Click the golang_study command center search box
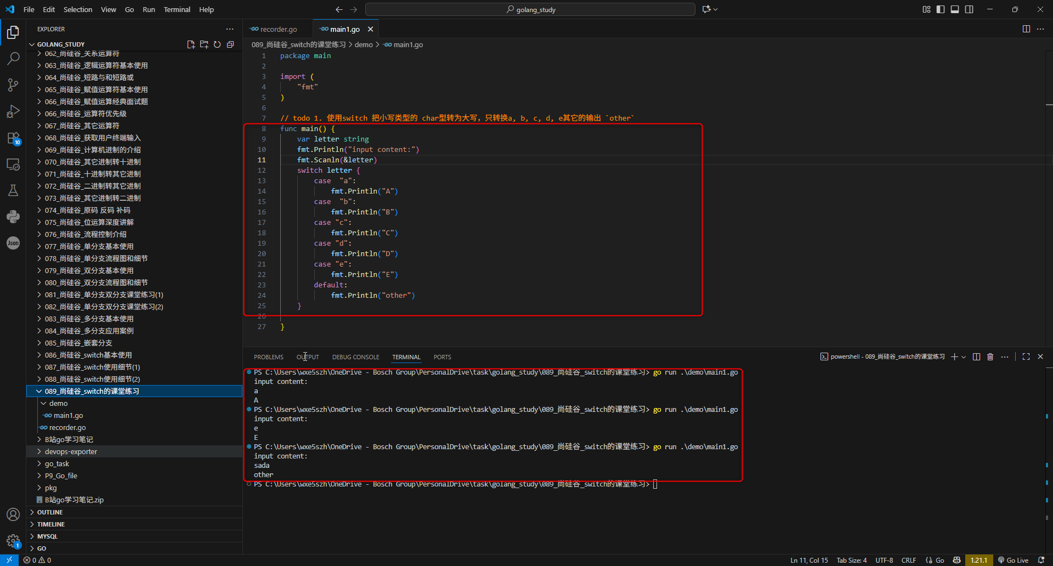The image size is (1053, 566). (x=530, y=9)
